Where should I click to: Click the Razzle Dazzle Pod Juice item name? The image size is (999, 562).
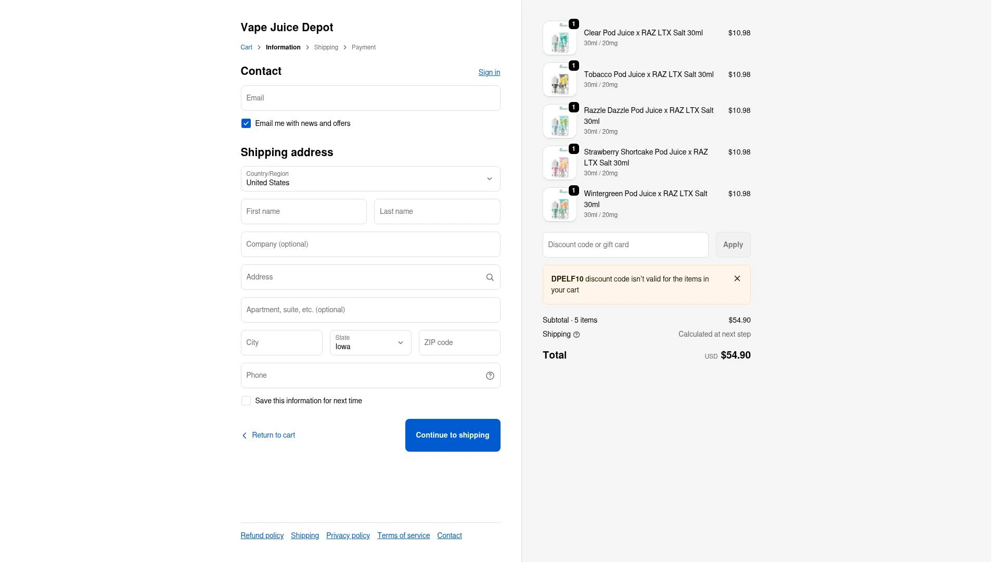click(649, 116)
